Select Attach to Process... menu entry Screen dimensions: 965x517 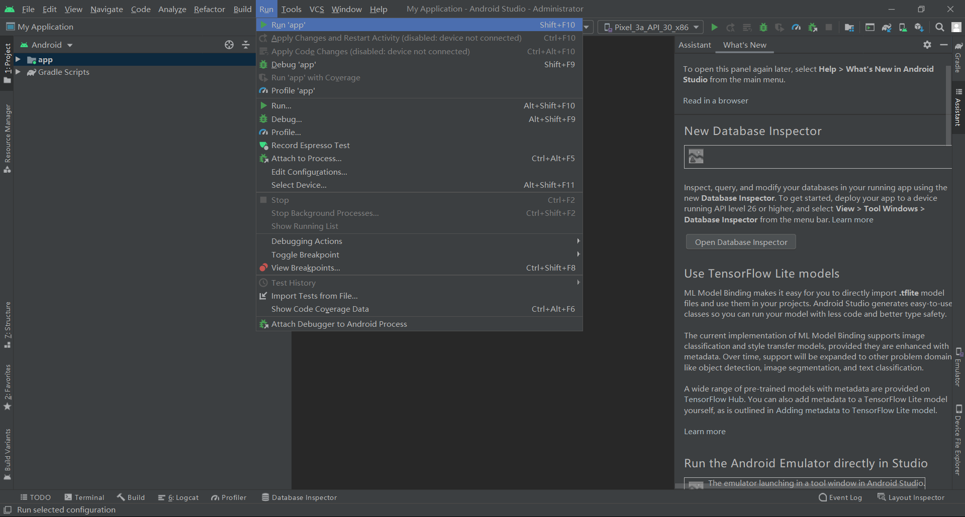(x=419, y=158)
